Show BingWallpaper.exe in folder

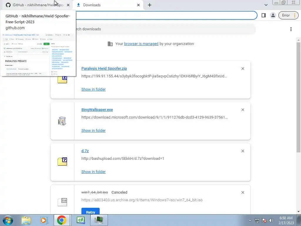[93, 130]
